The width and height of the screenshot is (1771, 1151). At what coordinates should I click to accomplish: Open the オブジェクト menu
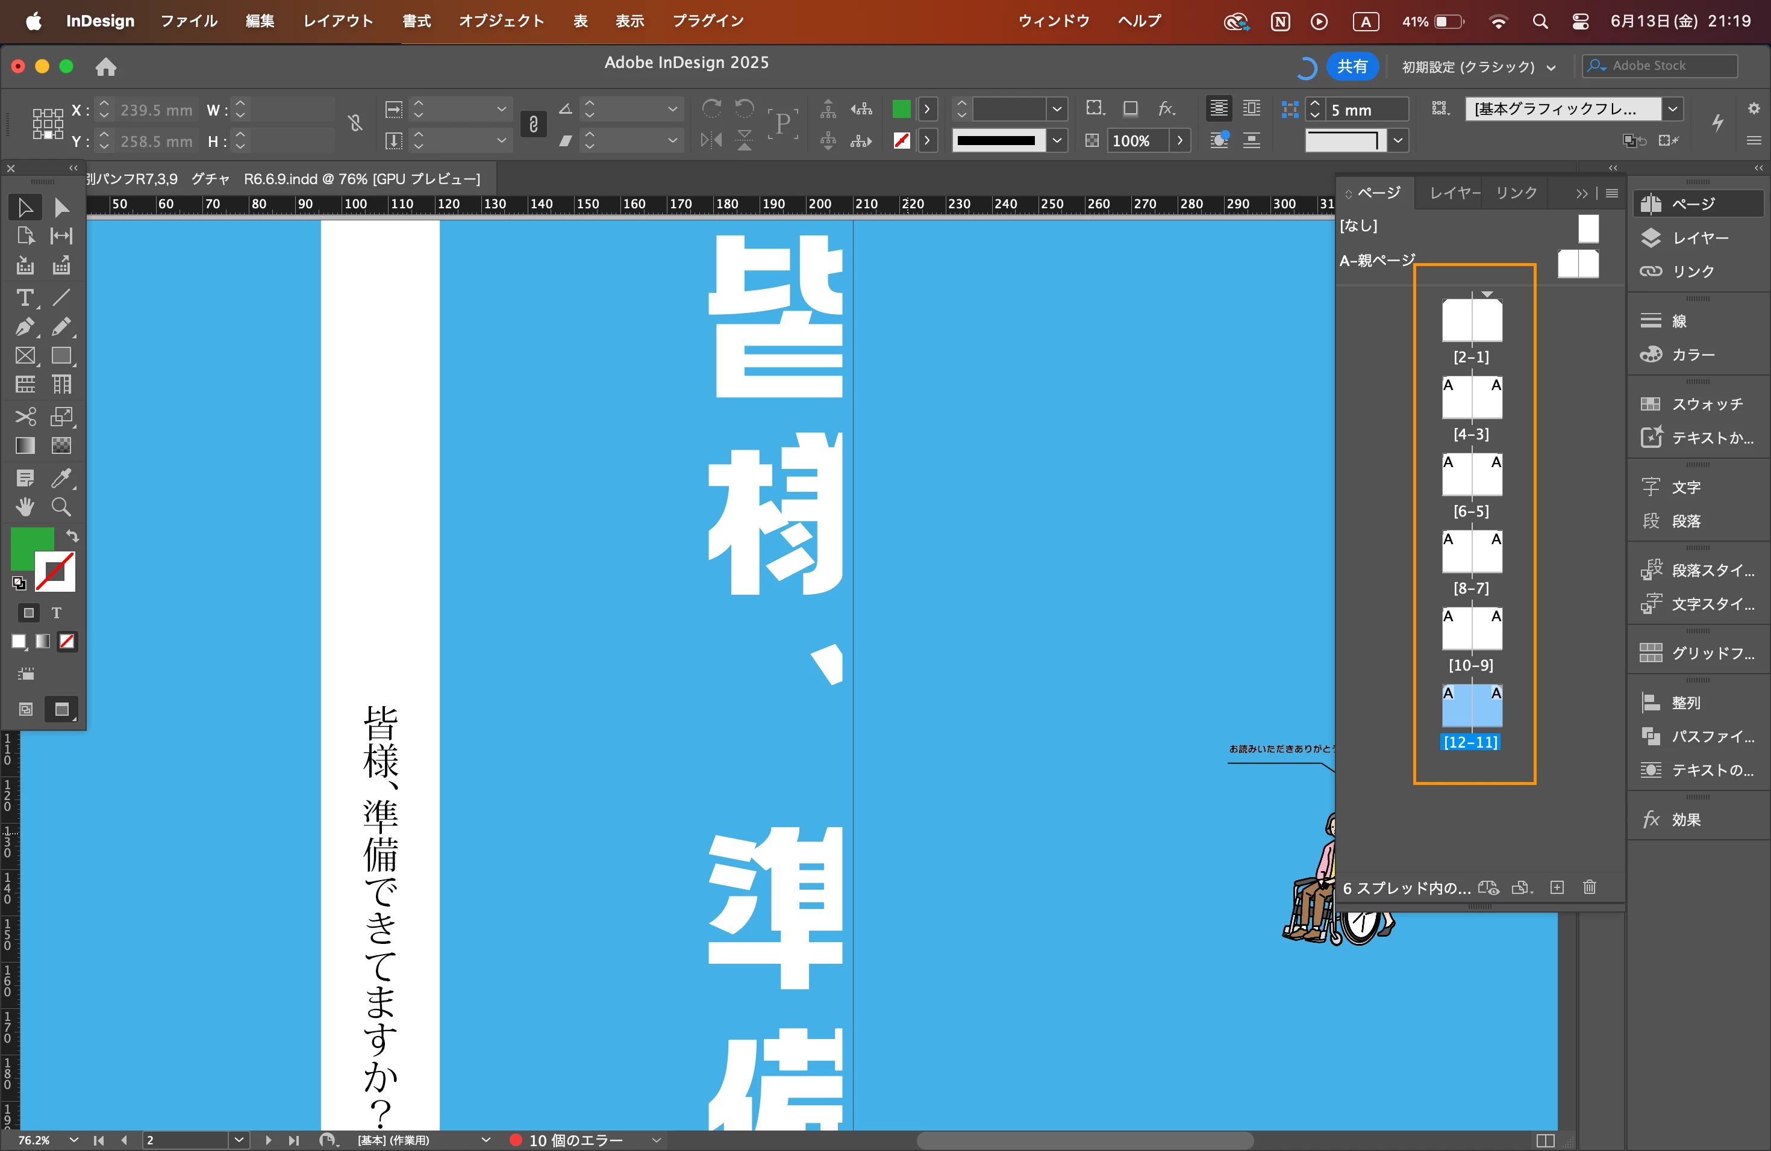click(501, 21)
